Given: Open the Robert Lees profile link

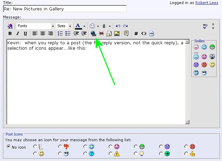Looking at the screenshot, I should (x=207, y=2).
